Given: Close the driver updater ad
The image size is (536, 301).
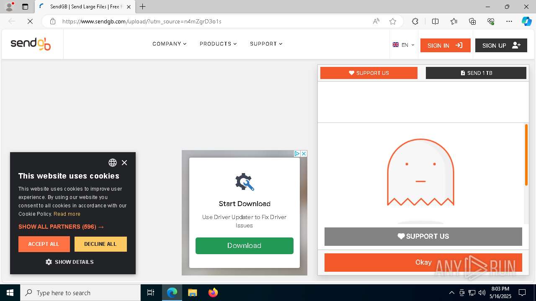Looking at the screenshot, I should click(304, 154).
